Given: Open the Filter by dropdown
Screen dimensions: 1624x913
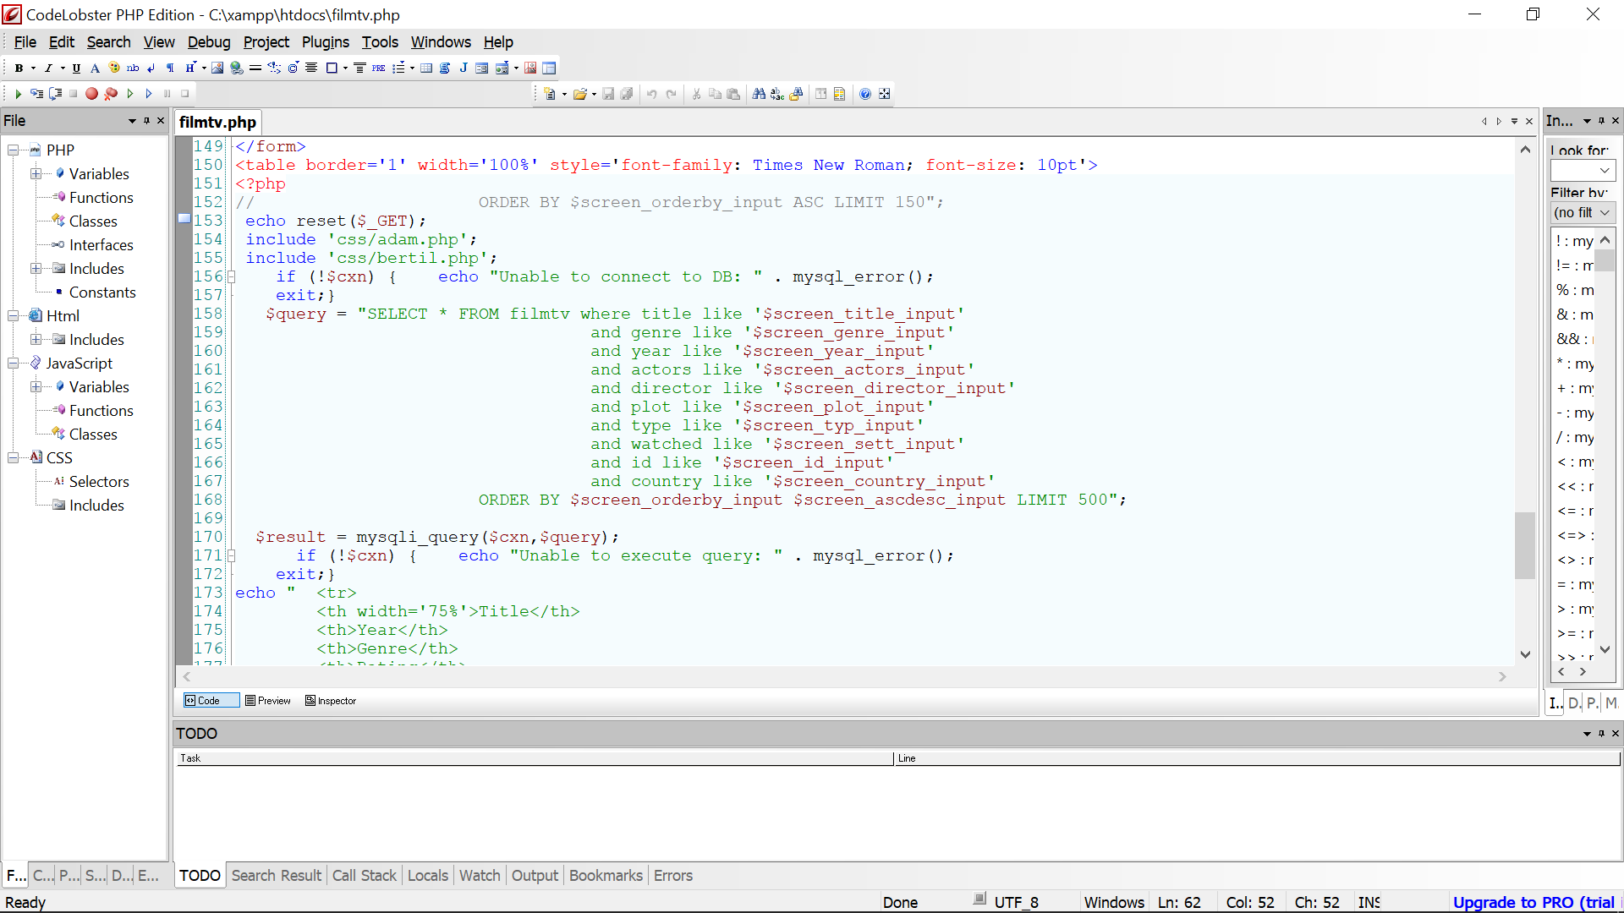Looking at the screenshot, I should [1583, 213].
